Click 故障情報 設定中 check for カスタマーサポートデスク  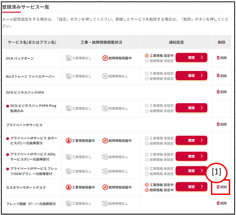click(x=147, y=190)
